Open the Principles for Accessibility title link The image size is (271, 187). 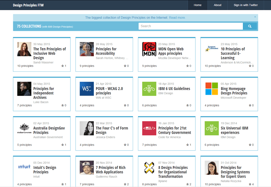coord(106,51)
